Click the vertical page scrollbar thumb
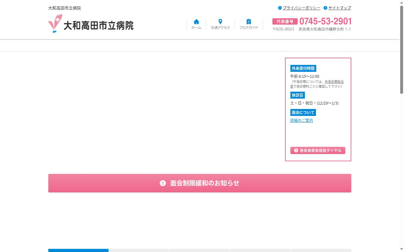This screenshot has width=404, height=252. tap(402, 50)
